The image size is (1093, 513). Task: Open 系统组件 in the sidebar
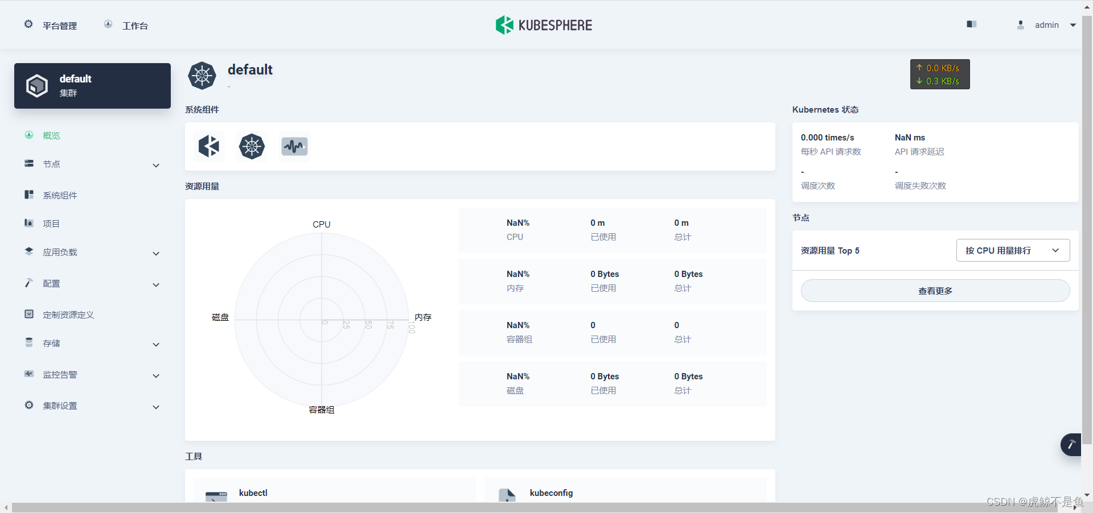[60, 195]
